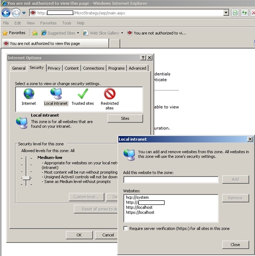Open the recent pages dropdown arrow
Image resolution: width=255 pixels, height=256 pixels.
tap(24, 13)
